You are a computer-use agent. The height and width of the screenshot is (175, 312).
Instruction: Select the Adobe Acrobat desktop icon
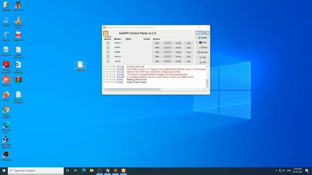tap(6, 67)
